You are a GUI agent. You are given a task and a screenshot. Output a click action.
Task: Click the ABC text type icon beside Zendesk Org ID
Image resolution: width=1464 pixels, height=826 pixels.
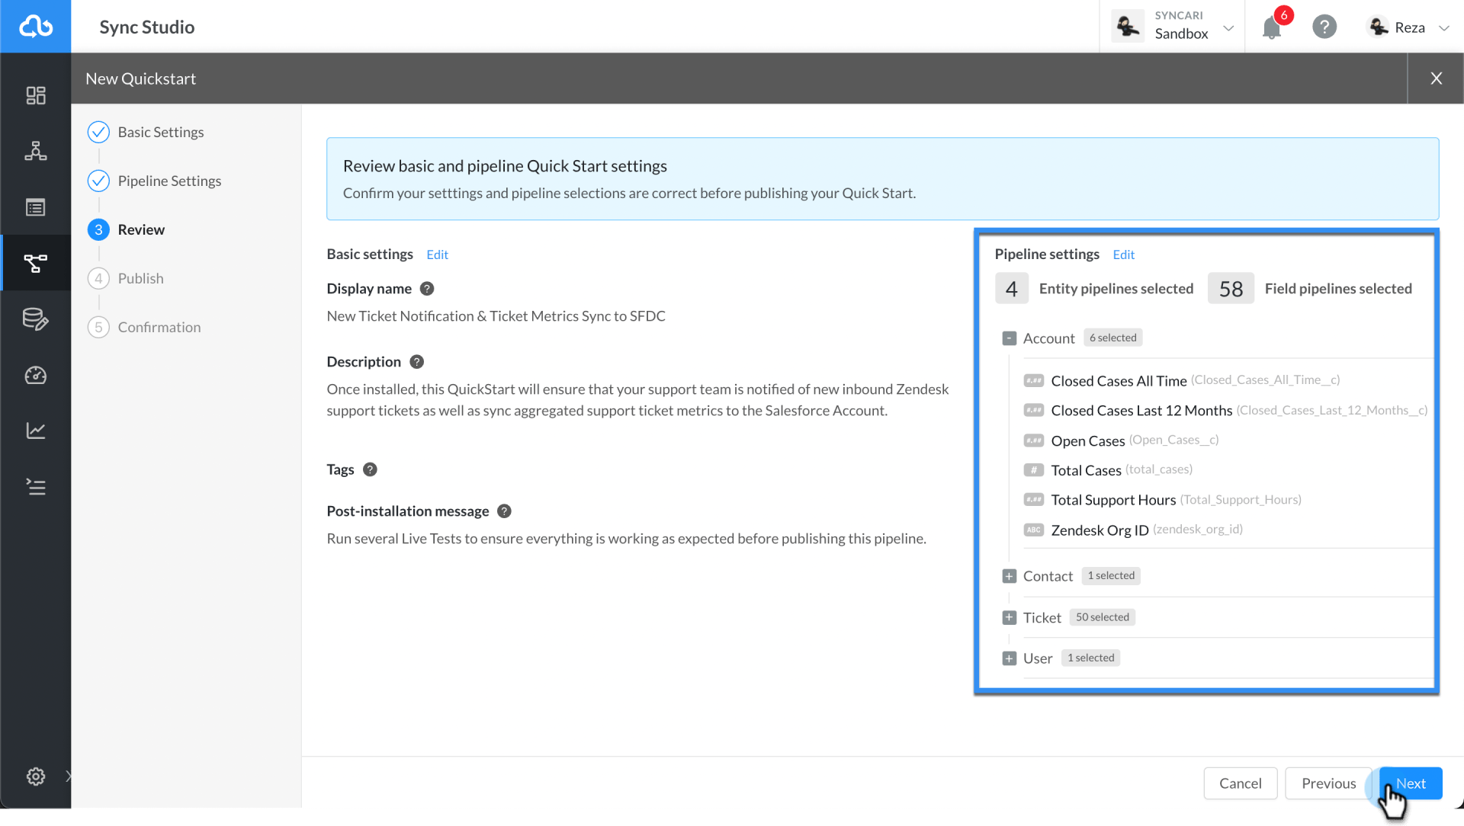[x=1033, y=530]
